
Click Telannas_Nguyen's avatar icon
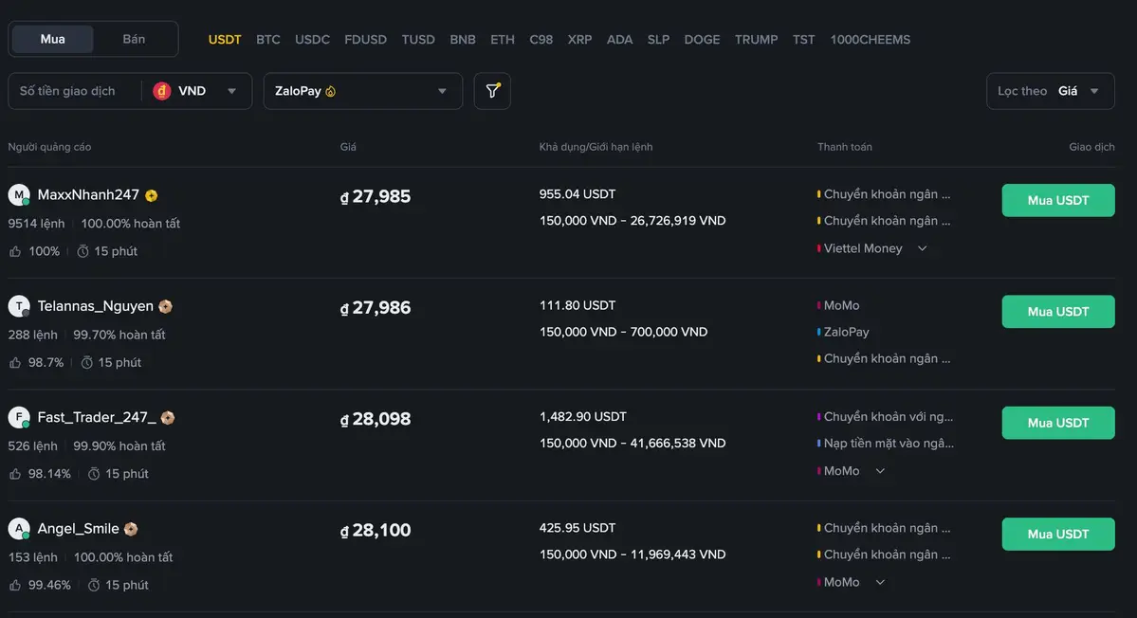coord(19,306)
